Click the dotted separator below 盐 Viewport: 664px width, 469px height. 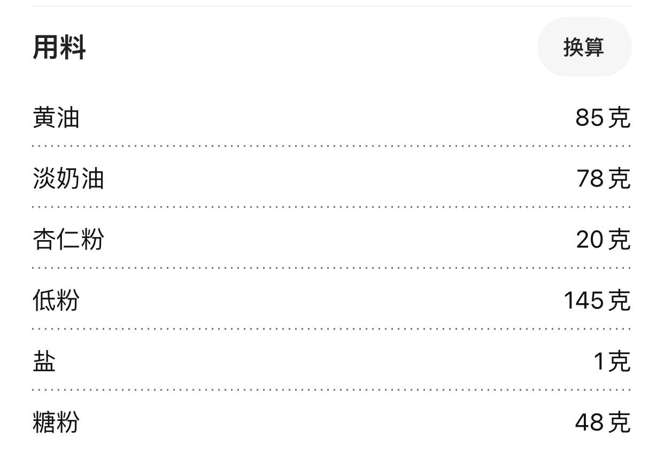(x=332, y=390)
